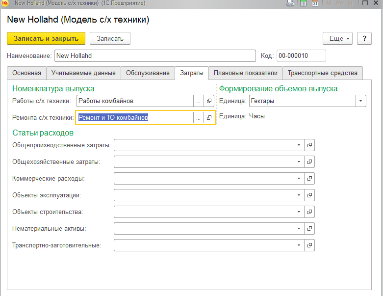Choose from list for Ремонта с/х техники
The height and width of the screenshot is (296, 383).
tap(198, 118)
